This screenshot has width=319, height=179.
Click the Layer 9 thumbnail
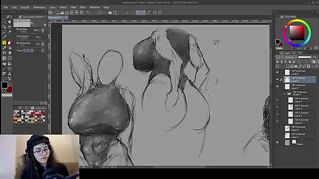[287, 72]
